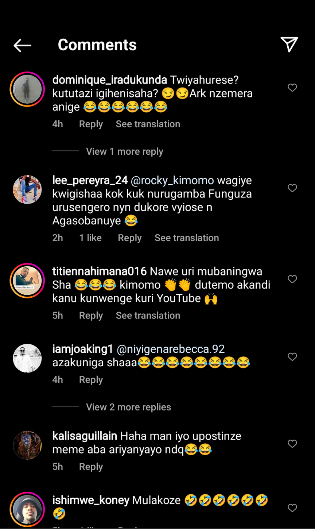
Task: Tap the paper plane share icon
Action: click(x=289, y=45)
